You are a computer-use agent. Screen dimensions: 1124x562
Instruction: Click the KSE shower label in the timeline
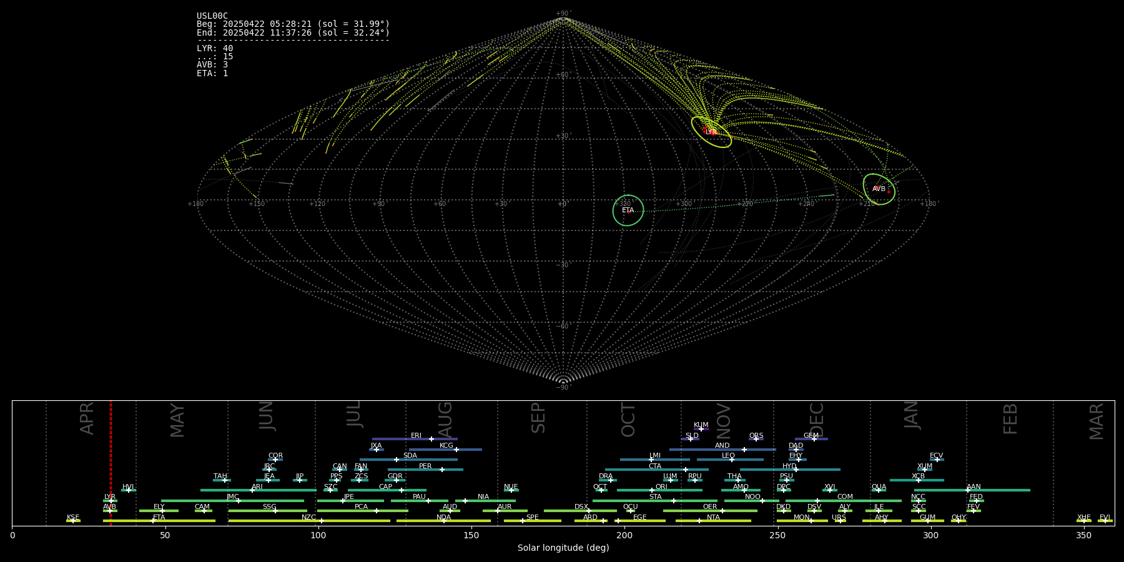pos(73,518)
